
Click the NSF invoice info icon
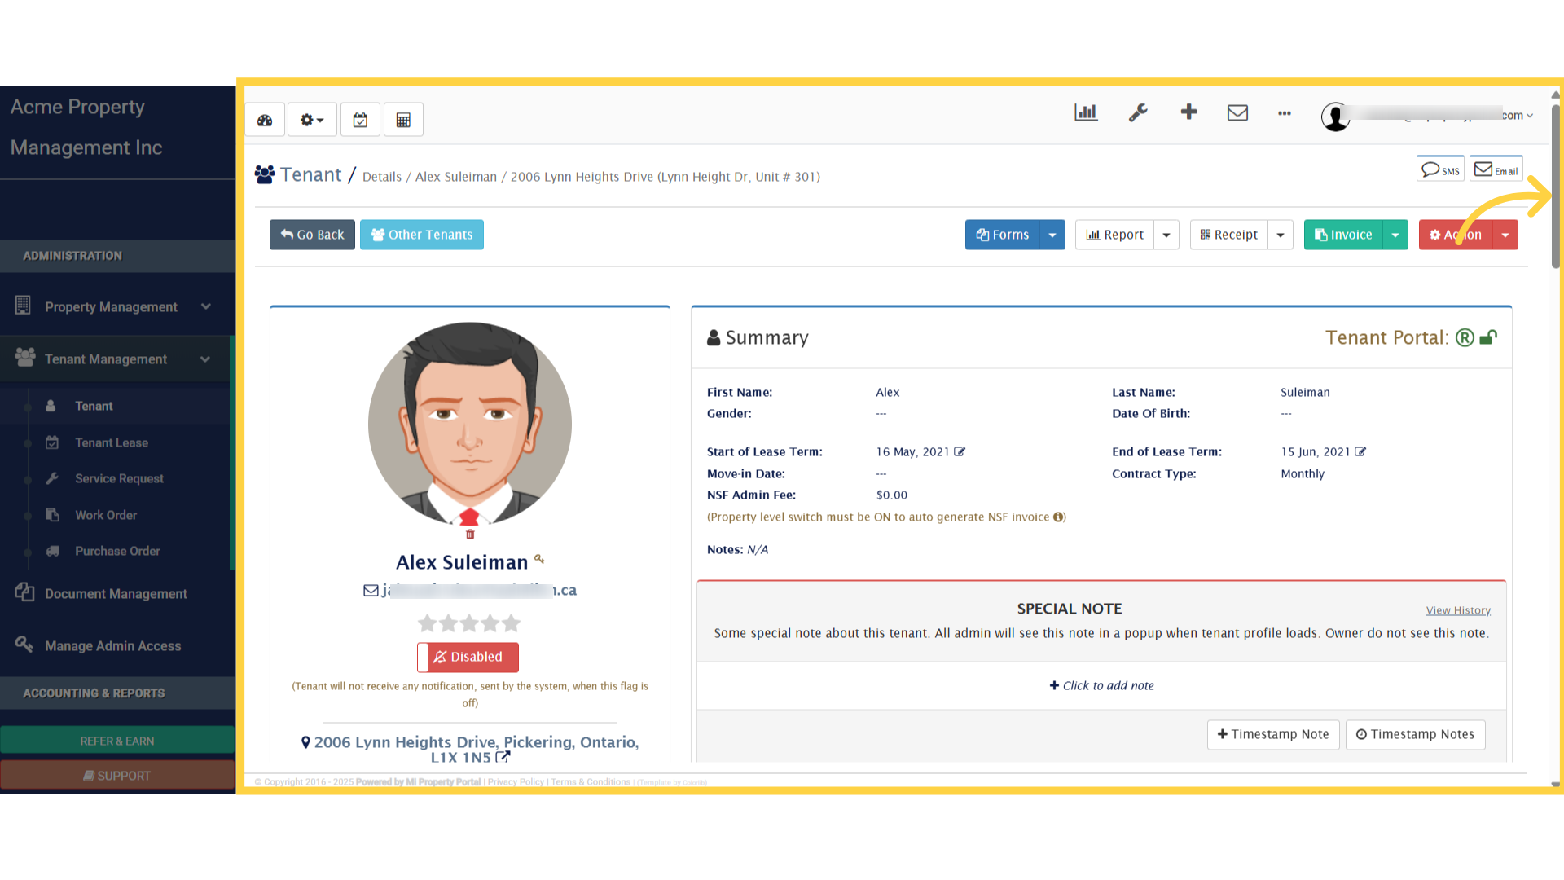pyautogui.click(x=1058, y=517)
